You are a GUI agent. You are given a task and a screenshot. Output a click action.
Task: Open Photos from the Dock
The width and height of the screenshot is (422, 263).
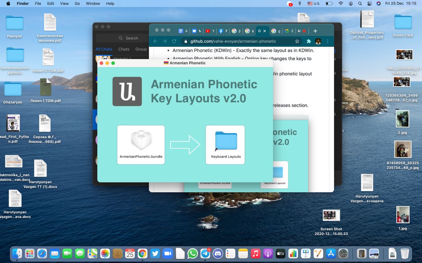click(105, 253)
